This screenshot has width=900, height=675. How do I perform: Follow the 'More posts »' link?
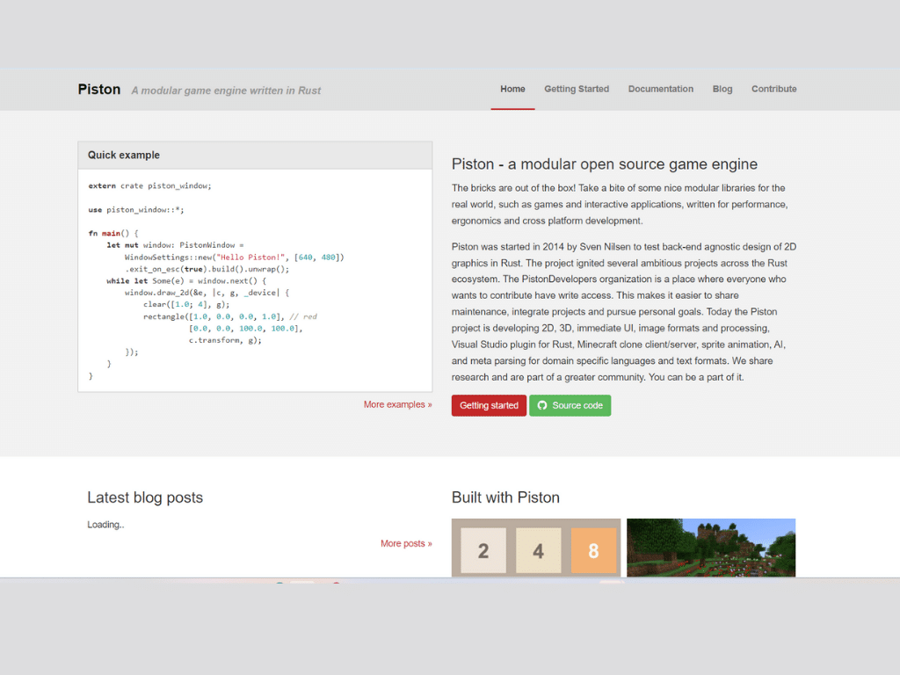405,543
